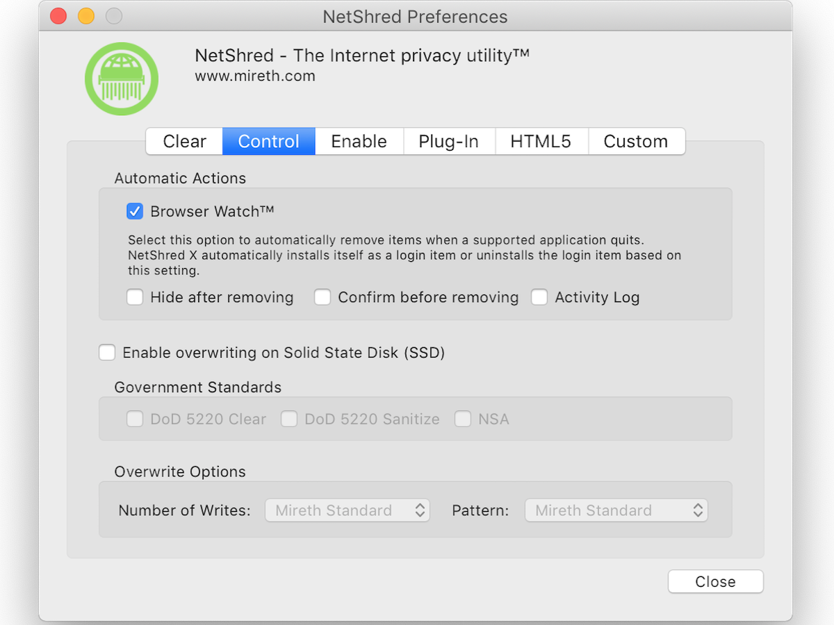834x625 pixels.
Task: Switch to the Clear tab
Action: 184,142
